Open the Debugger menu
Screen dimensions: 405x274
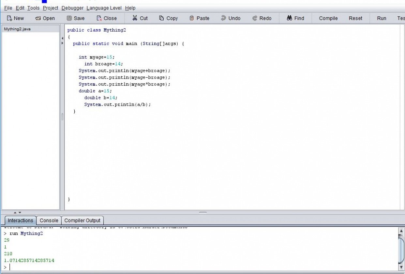click(72, 8)
